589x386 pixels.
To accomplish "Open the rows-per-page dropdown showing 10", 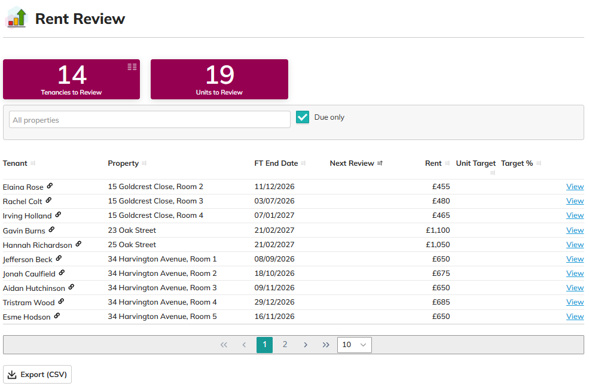I will 354,345.
